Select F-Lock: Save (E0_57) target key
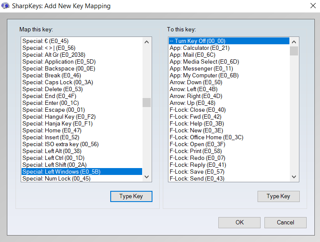Screen dimensions: 320x242 point(197,172)
